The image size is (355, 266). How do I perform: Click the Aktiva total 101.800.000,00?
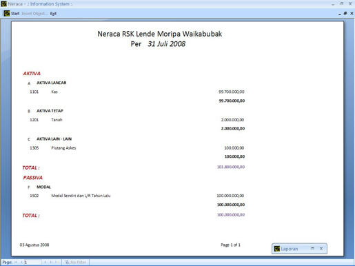click(x=231, y=167)
